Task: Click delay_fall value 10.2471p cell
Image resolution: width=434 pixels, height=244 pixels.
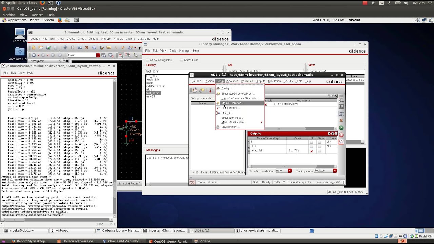Action: click(298, 151)
